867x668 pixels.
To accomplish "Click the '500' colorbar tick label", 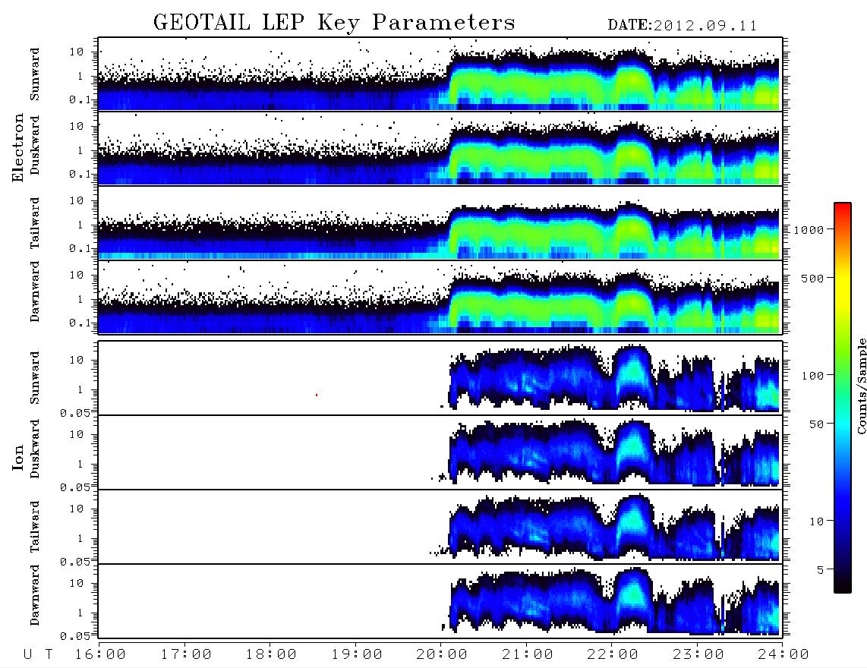I will [812, 278].
